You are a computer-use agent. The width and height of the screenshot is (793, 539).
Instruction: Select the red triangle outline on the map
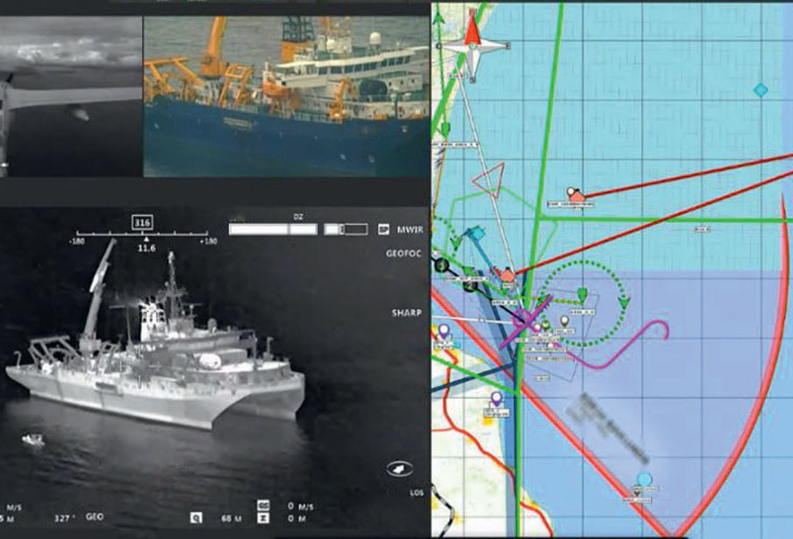pos(490,178)
